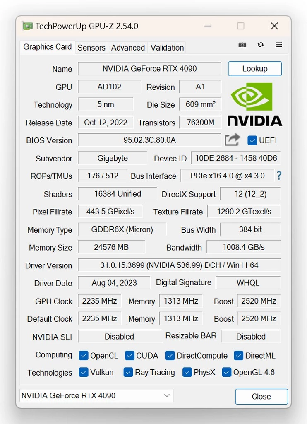The image size is (307, 424).
Task: Minimize the GPU-Z window
Action: click(x=208, y=26)
